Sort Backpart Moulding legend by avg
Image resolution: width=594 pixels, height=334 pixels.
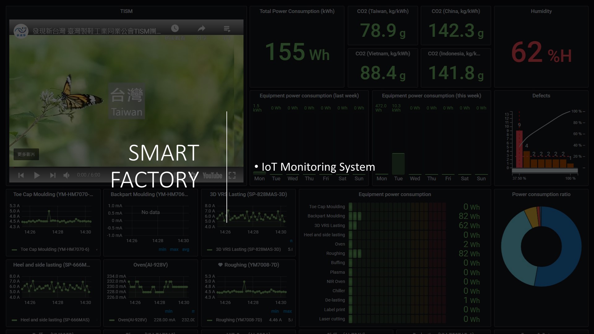tap(186, 249)
